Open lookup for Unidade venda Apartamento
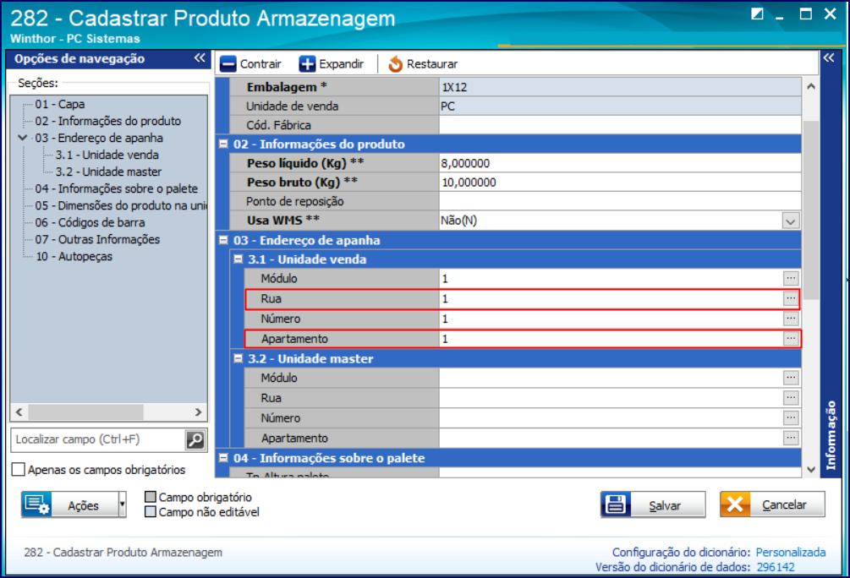850x578 pixels. pos(790,339)
